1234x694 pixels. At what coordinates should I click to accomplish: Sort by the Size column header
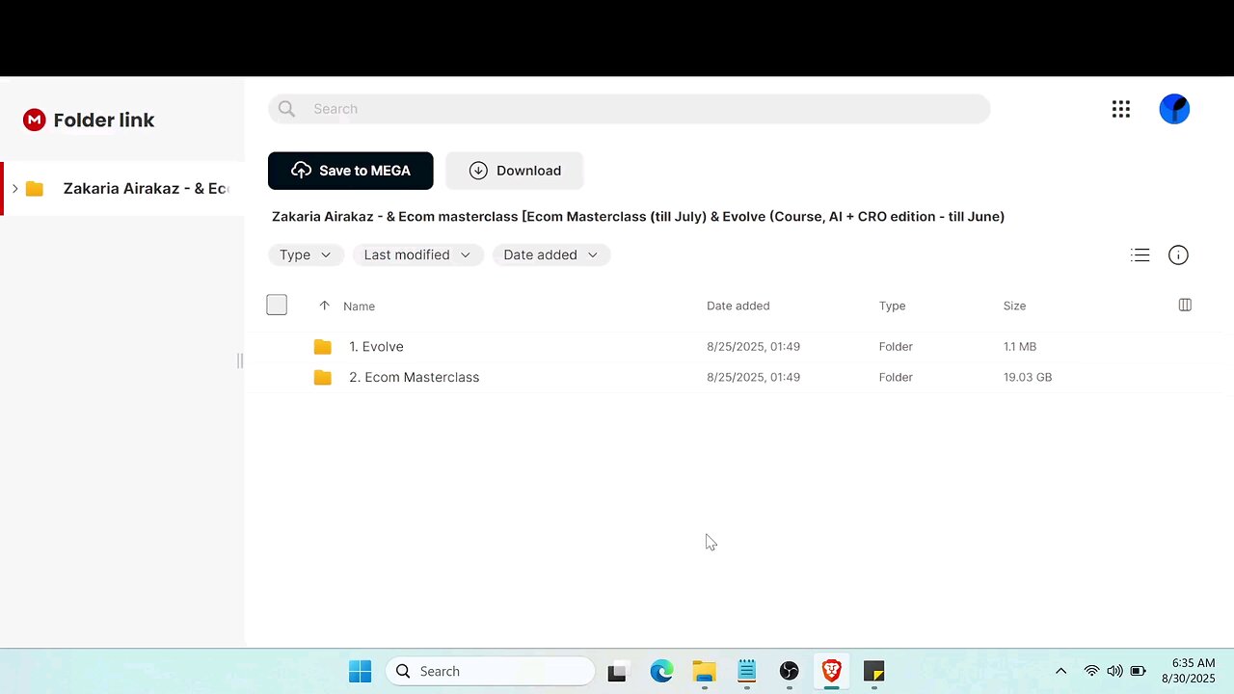1014,307
